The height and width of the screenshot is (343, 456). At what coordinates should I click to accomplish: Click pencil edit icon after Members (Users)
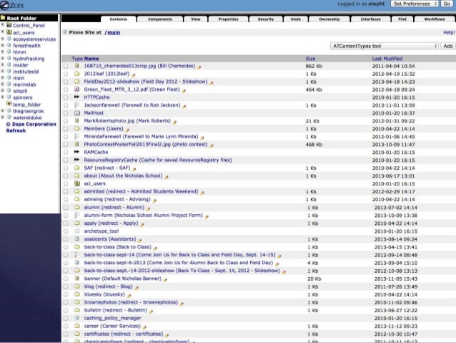pos(127,130)
